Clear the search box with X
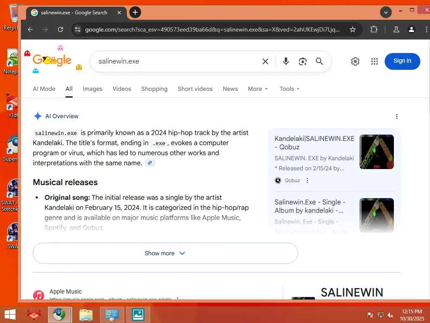This screenshot has width=430, height=323. pos(265,61)
